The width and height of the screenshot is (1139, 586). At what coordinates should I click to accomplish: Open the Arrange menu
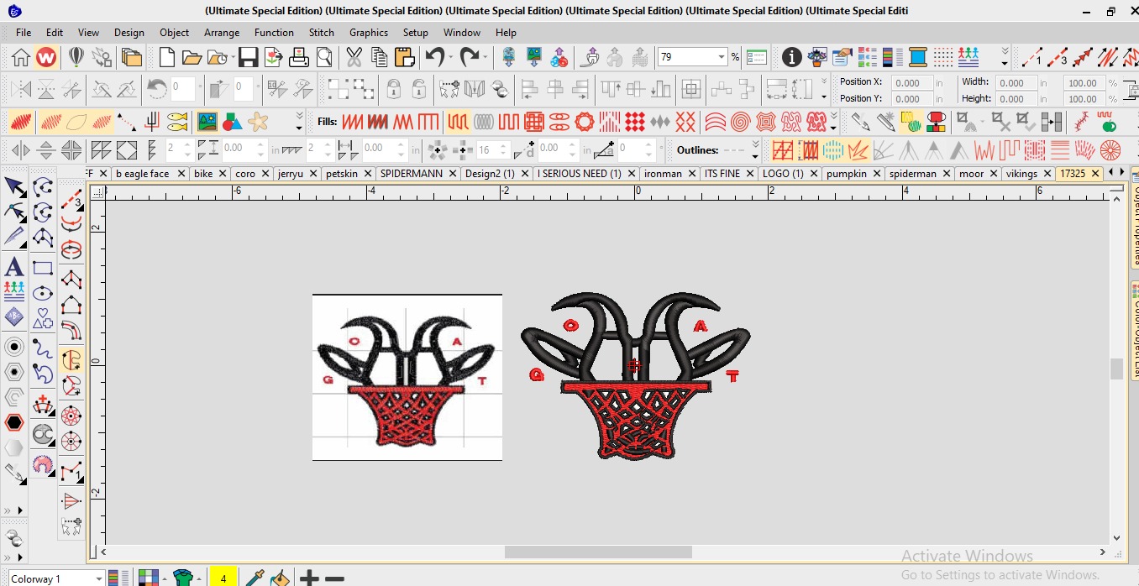(x=222, y=32)
